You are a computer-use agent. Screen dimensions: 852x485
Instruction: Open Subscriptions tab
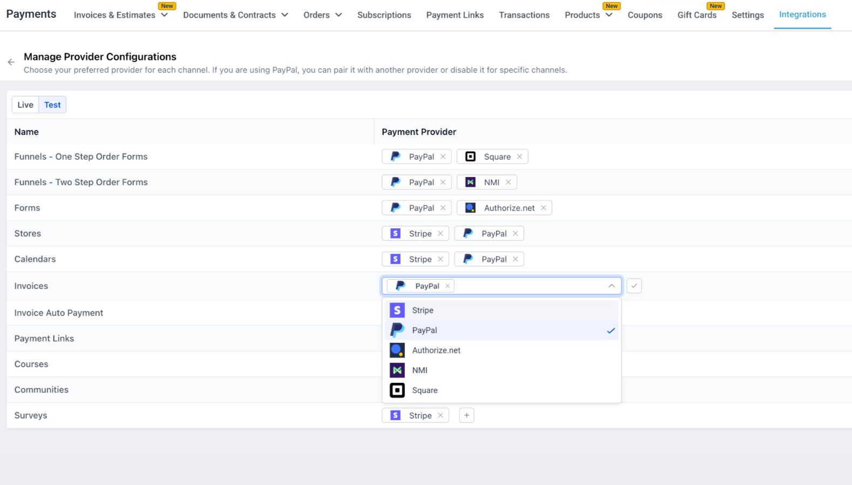point(384,15)
